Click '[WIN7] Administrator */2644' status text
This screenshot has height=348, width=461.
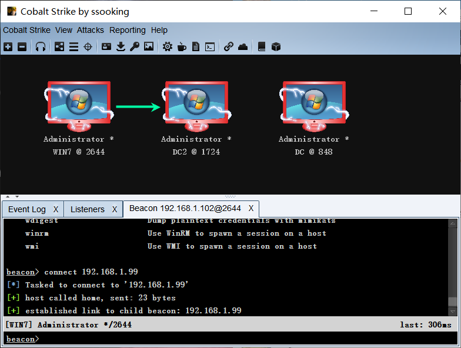coord(68,324)
